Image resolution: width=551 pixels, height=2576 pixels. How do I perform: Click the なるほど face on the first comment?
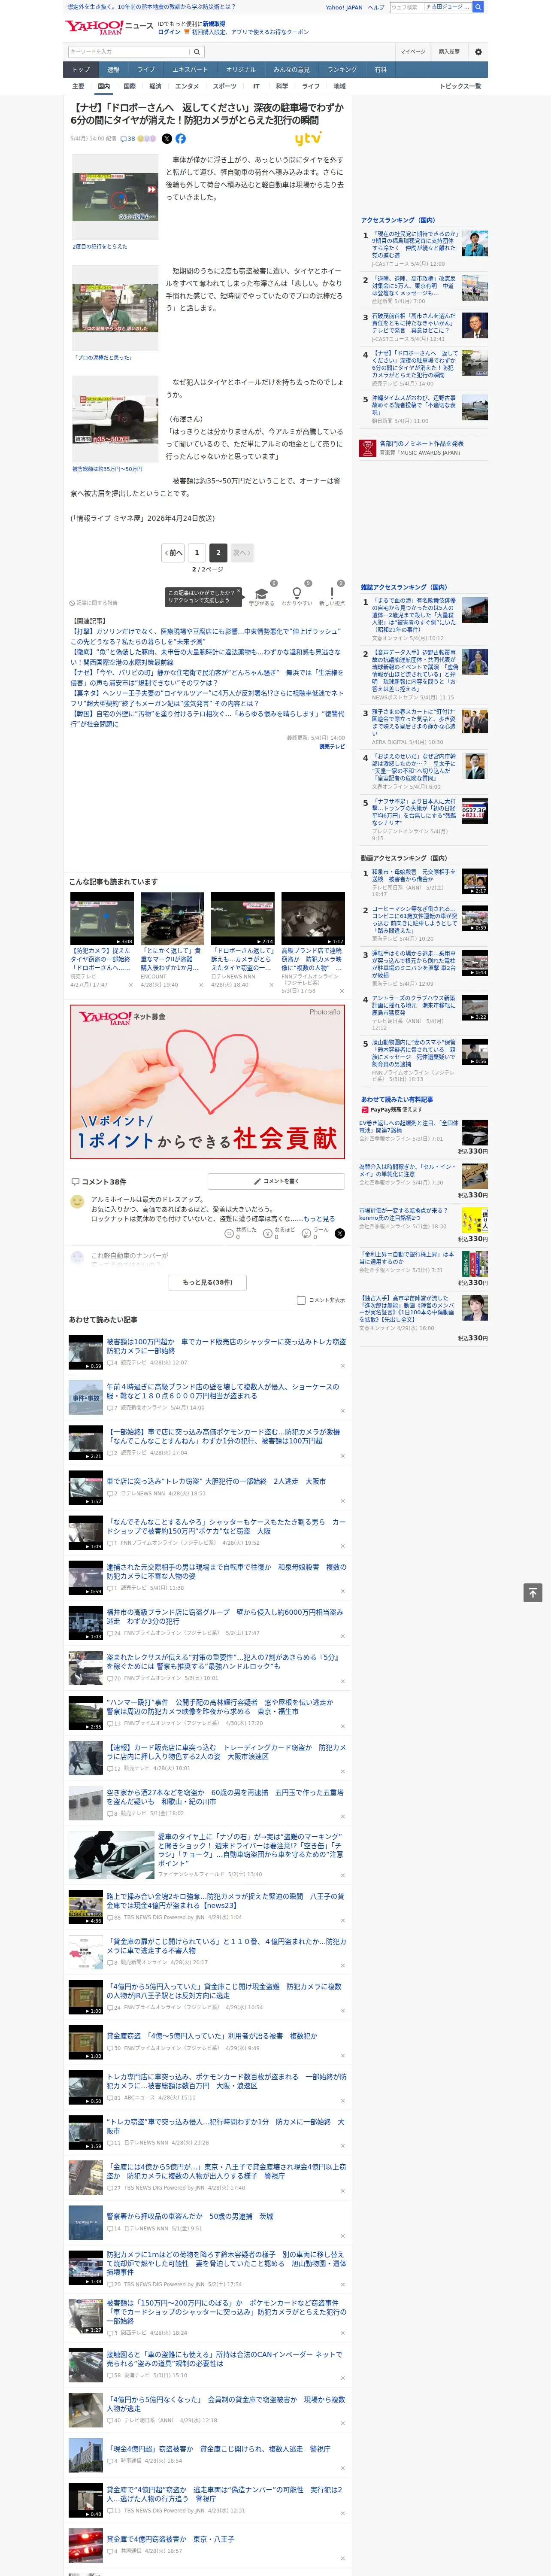pos(268,1233)
